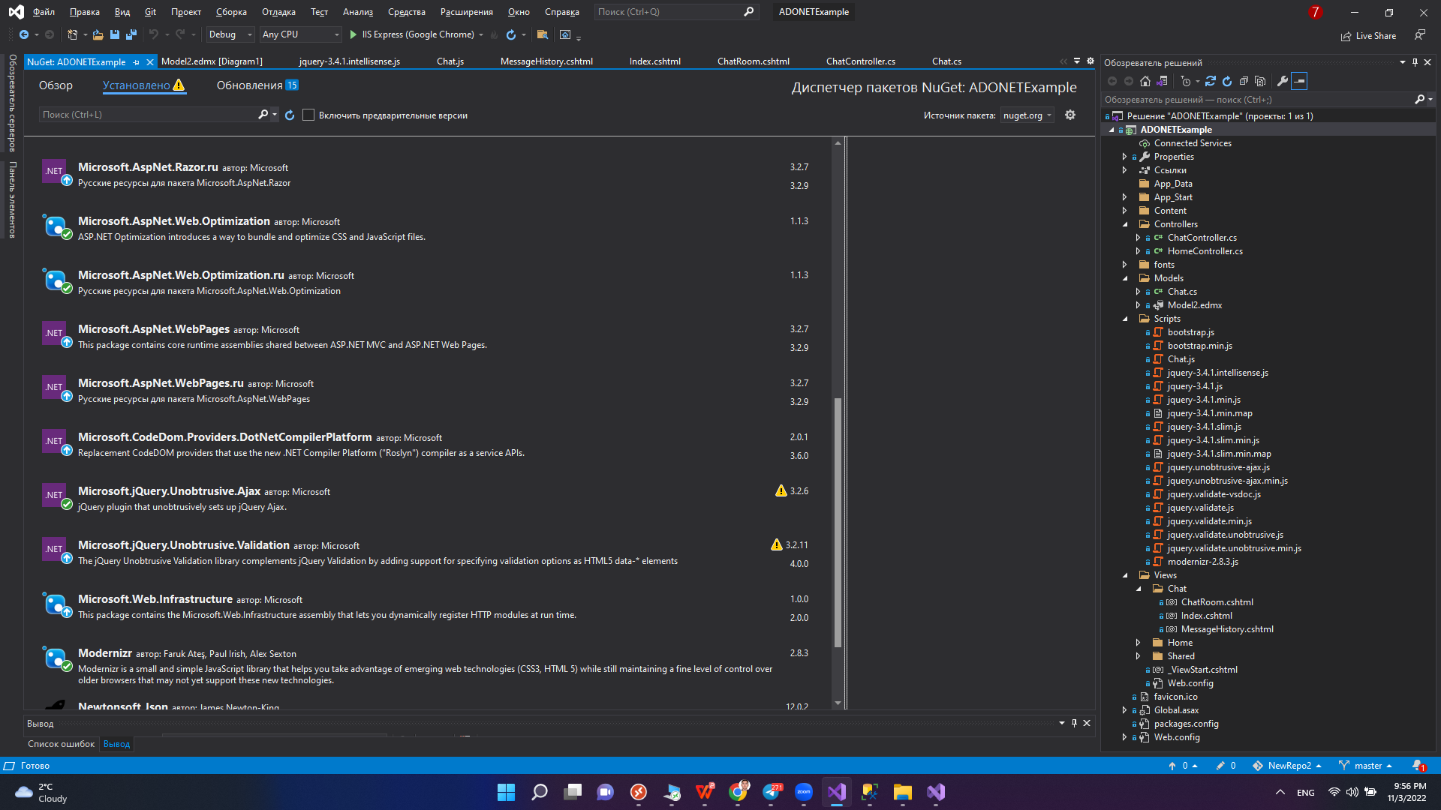Open notifications bell in status bar
Image resolution: width=1441 pixels, height=810 pixels.
pyautogui.click(x=1418, y=766)
